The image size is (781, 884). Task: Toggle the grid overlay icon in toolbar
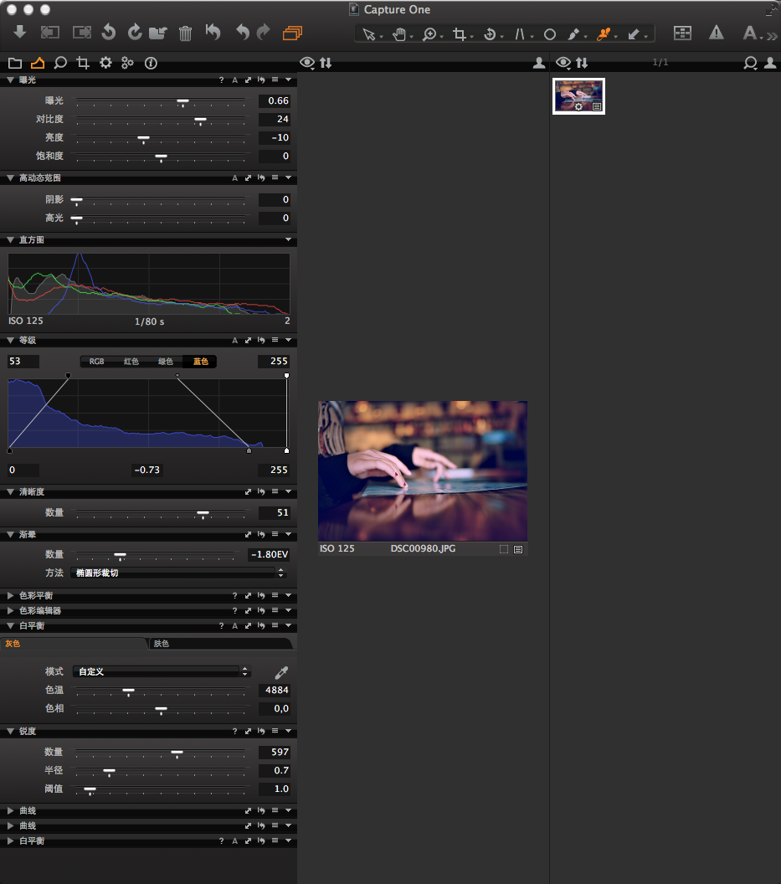tap(682, 33)
